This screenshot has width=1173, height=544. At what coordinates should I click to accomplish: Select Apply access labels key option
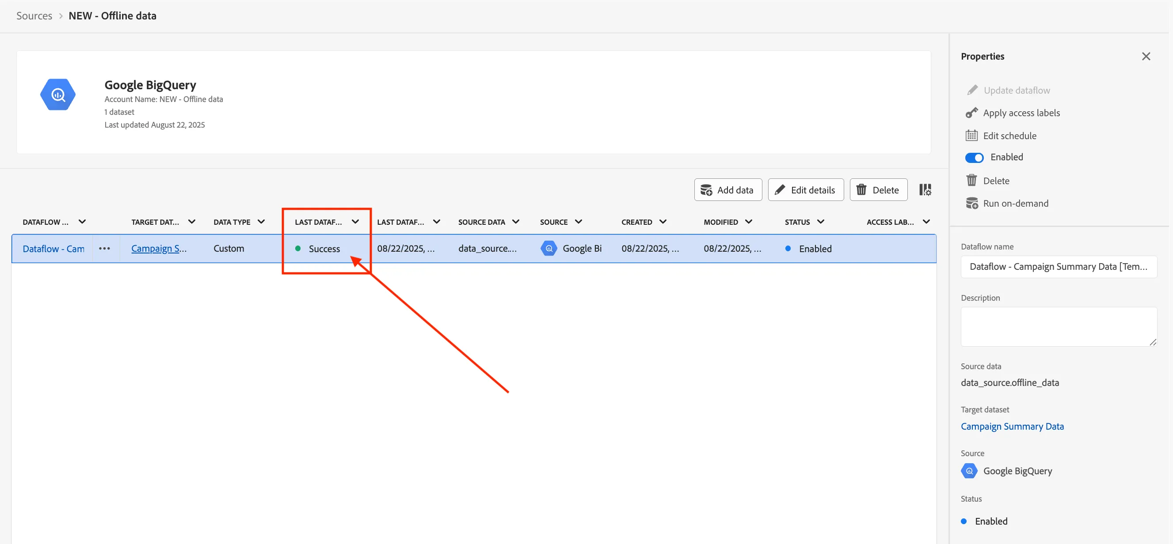(1013, 113)
